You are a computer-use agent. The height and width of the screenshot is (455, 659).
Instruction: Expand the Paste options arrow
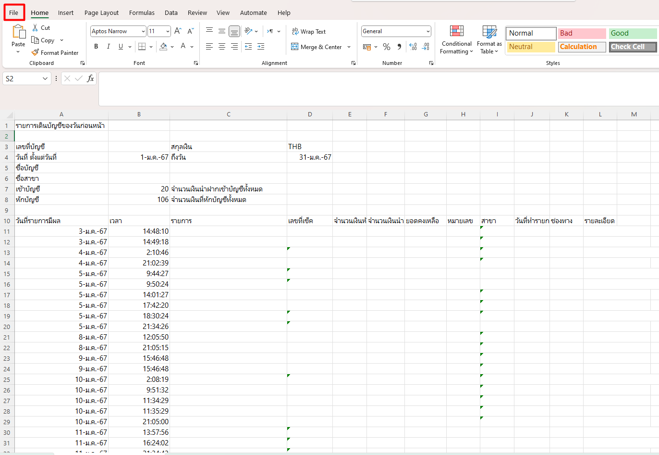click(x=18, y=51)
